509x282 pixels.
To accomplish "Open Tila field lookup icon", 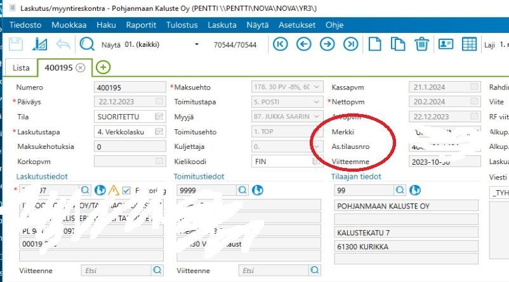I will (x=159, y=117).
